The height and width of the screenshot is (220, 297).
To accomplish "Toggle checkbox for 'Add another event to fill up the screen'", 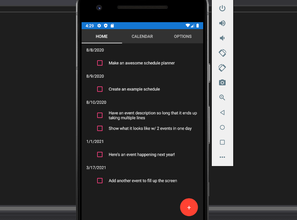I will [100, 181].
